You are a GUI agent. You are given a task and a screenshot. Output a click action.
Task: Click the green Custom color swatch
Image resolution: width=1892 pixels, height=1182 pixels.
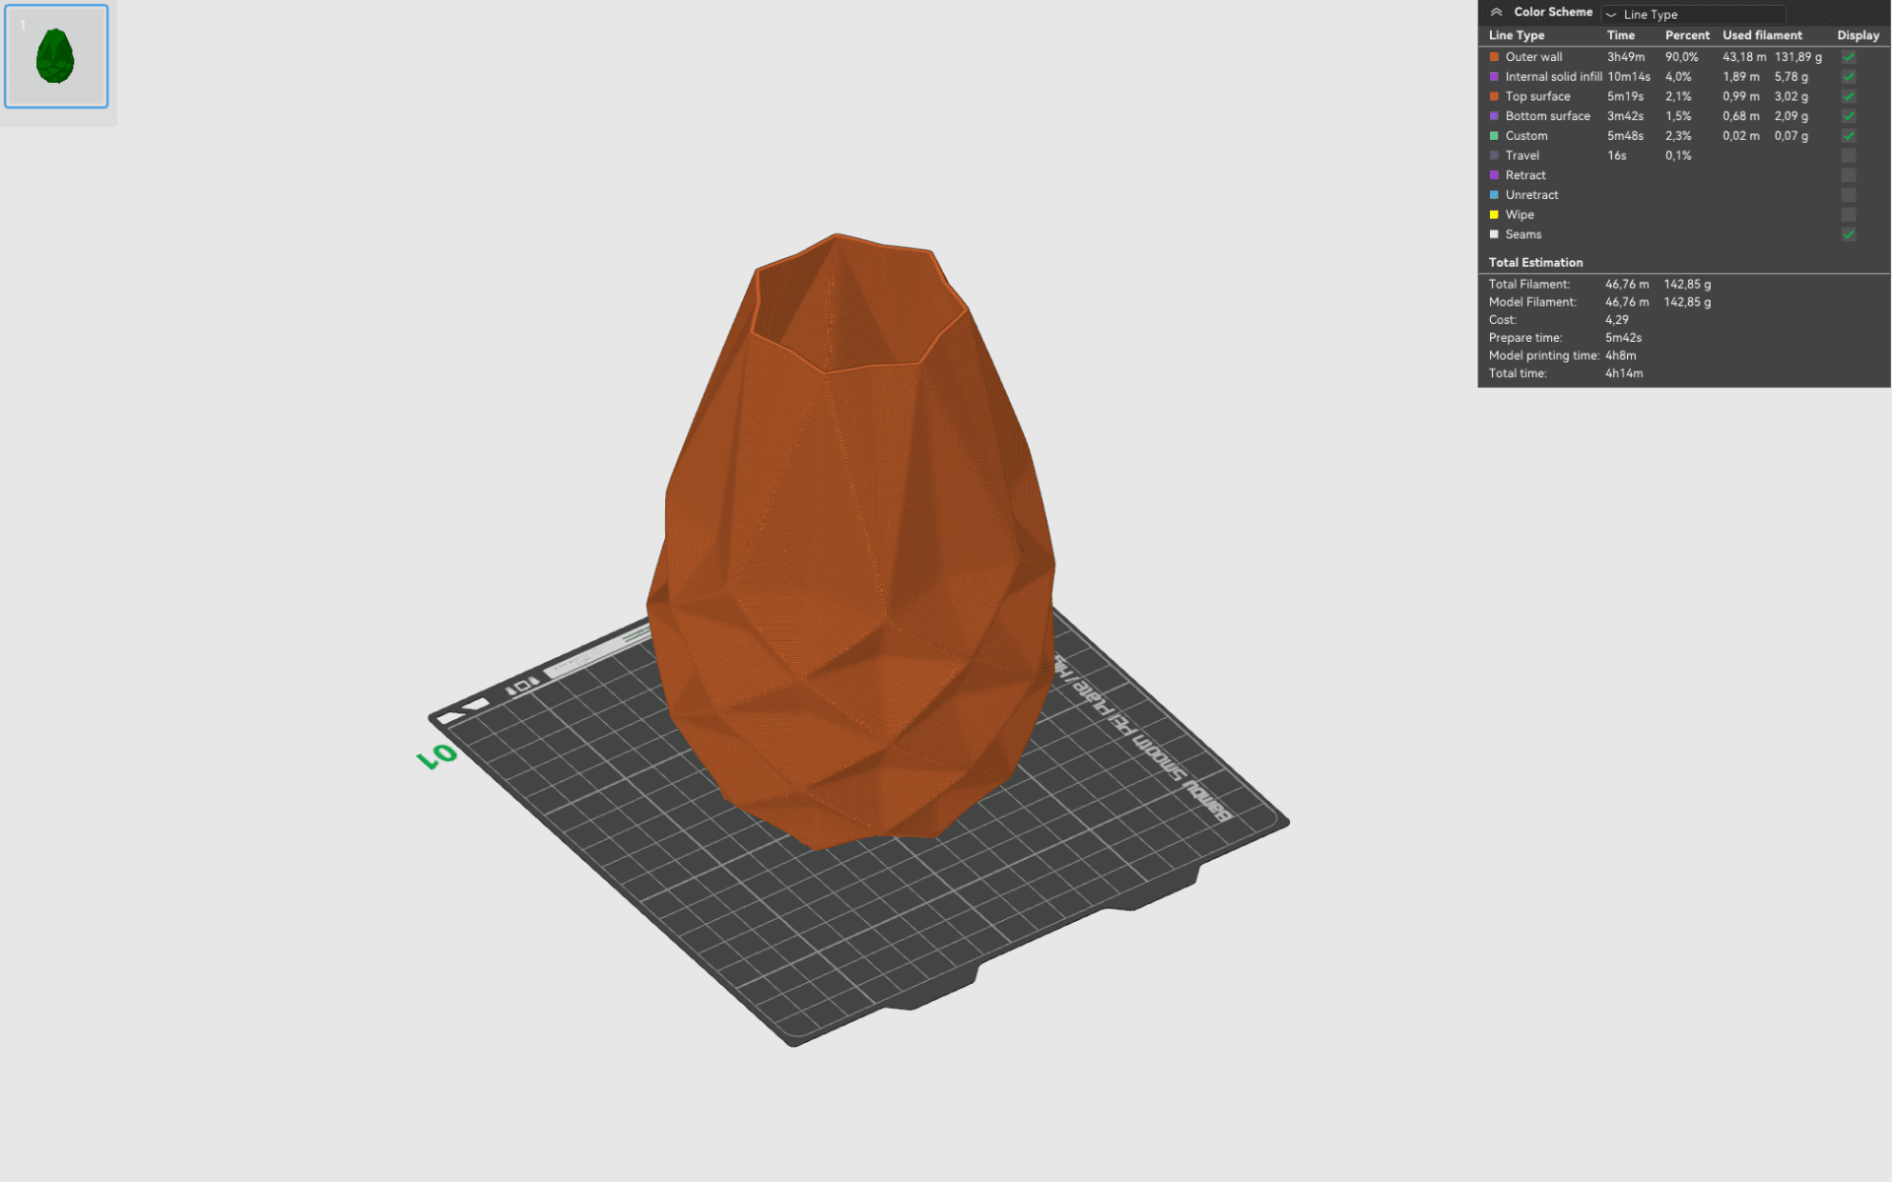(1494, 136)
